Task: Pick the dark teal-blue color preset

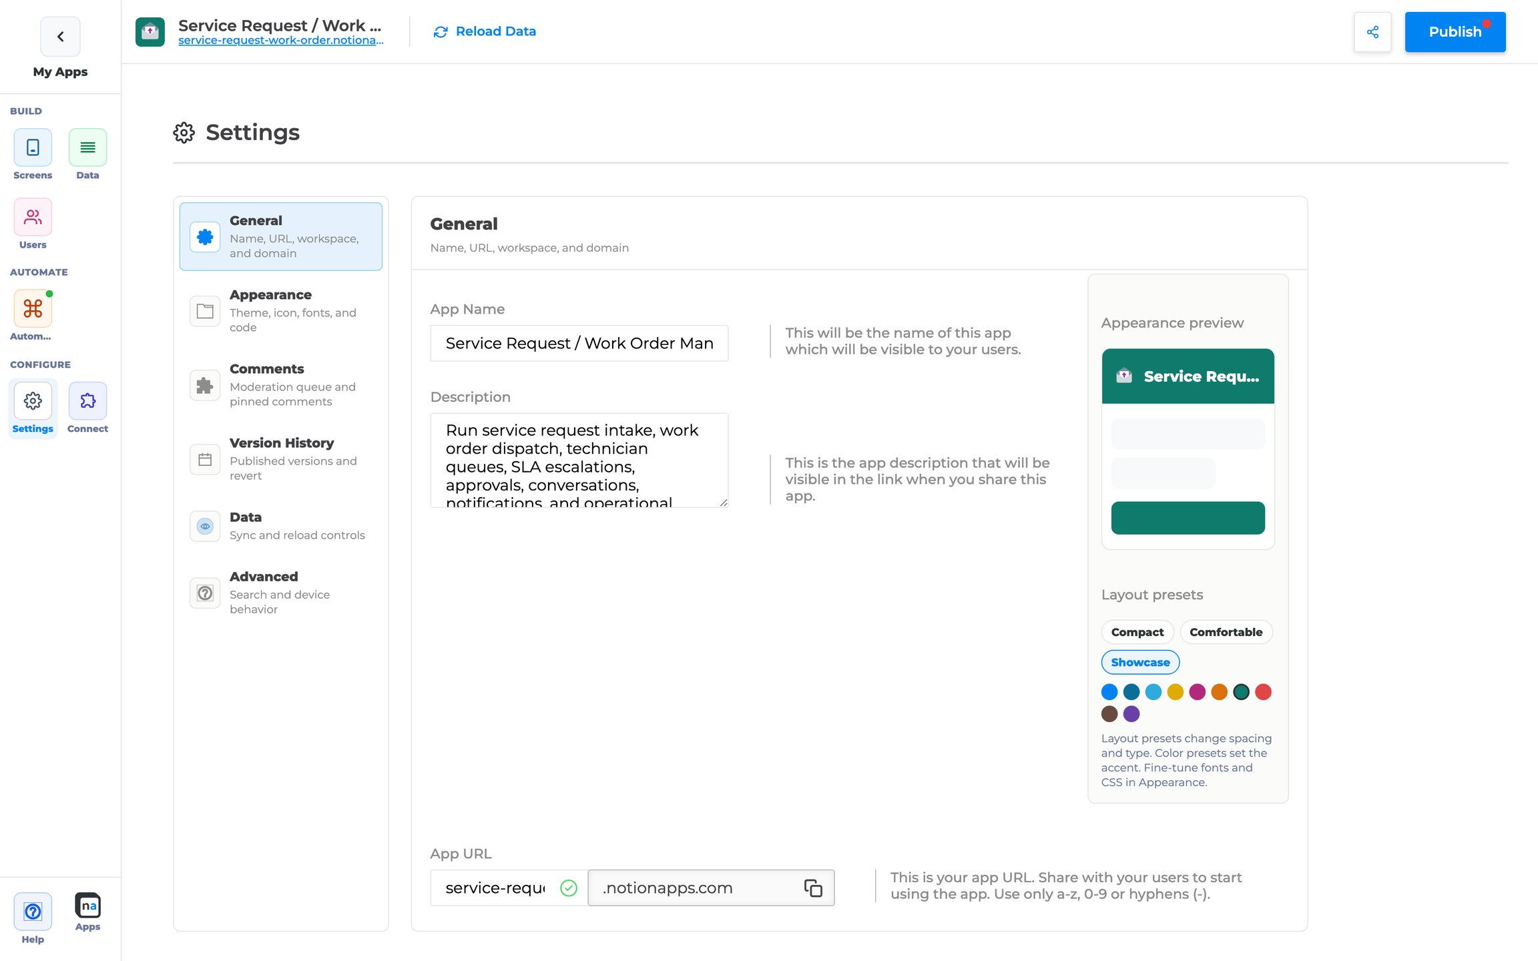Action: coord(1131,692)
